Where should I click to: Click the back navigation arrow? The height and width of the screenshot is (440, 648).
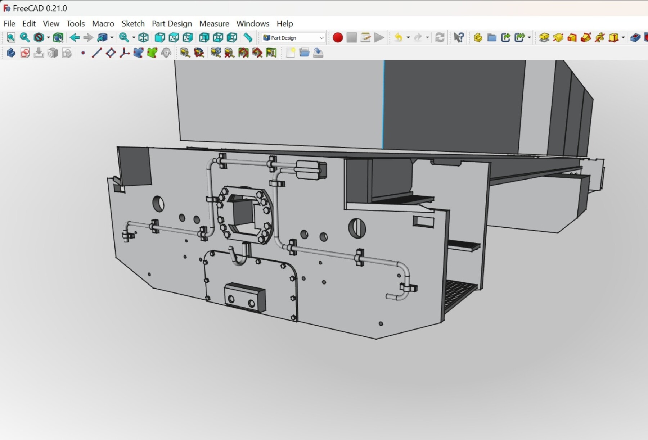point(75,37)
